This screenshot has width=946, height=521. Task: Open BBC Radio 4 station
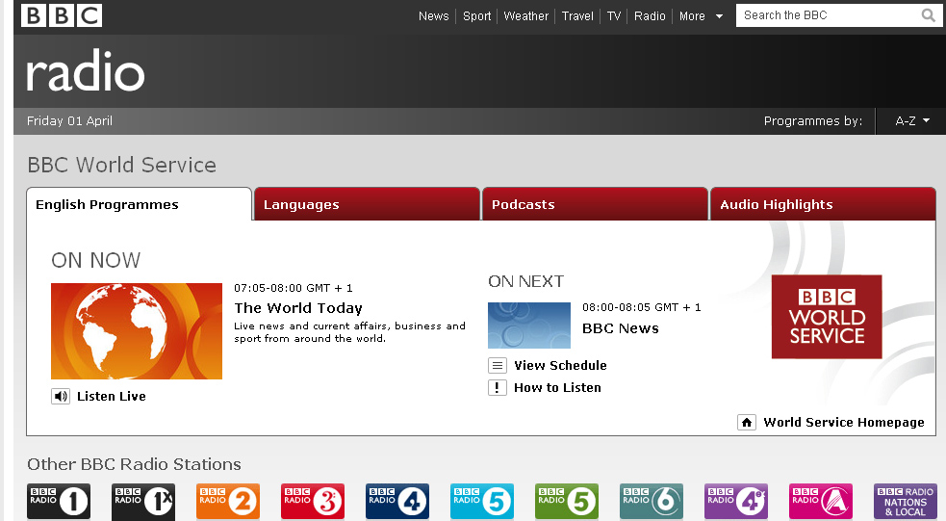click(397, 501)
